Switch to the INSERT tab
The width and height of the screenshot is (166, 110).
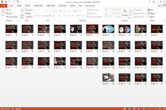19,6
